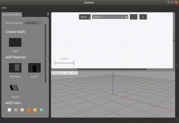Click the 'Add Features' heading
The height and width of the screenshot is (123, 179).
click(16, 57)
